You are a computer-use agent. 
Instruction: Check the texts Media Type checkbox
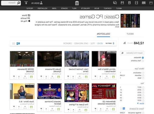(x=143, y=78)
